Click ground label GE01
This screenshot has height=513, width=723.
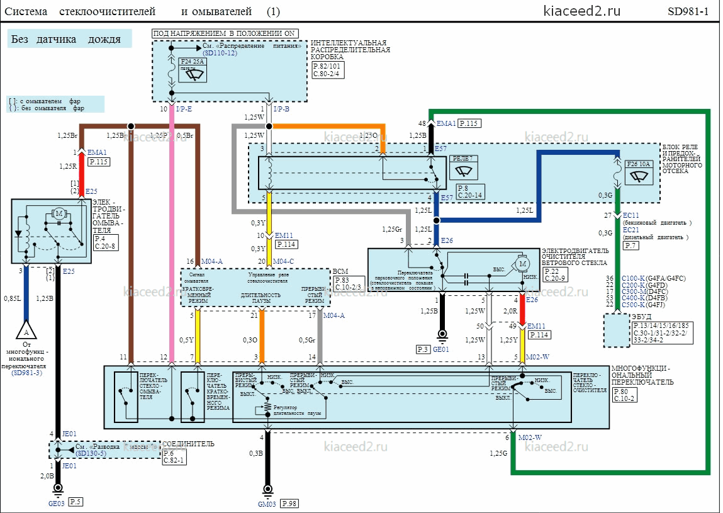(441, 350)
